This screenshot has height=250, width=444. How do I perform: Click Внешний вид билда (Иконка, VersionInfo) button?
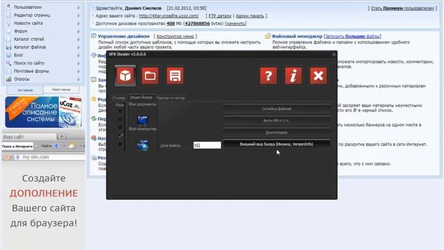coord(277,144)
